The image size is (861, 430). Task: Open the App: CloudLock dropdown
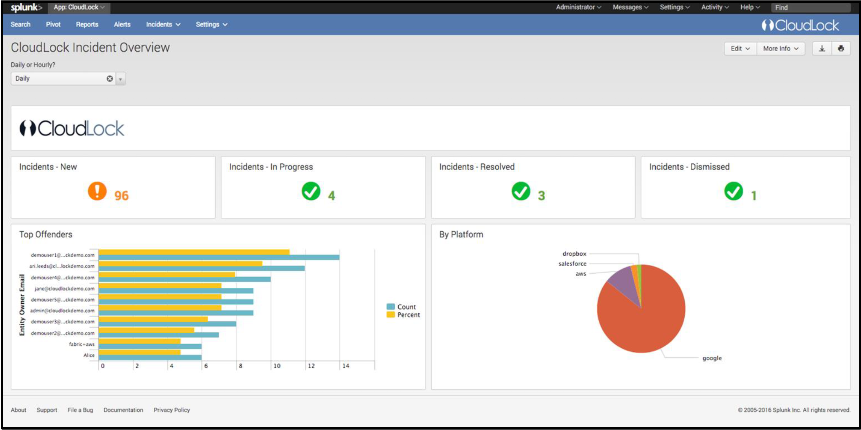point(79,7)
